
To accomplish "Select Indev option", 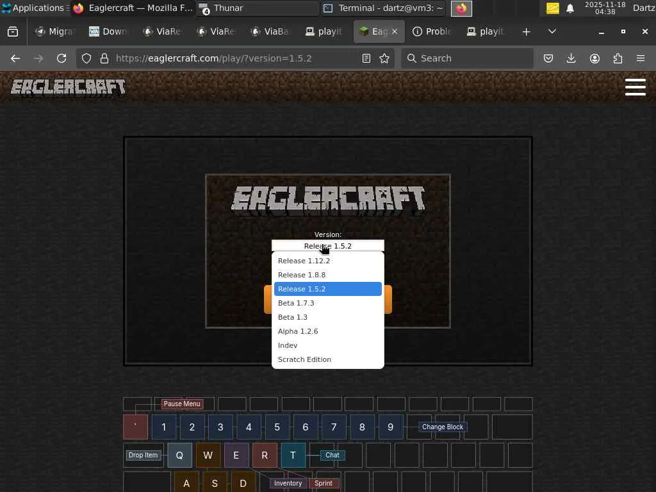I will 327,345.
